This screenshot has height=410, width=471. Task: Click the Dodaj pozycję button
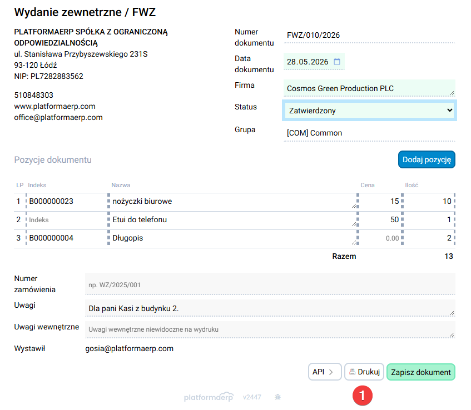point(427,159)
